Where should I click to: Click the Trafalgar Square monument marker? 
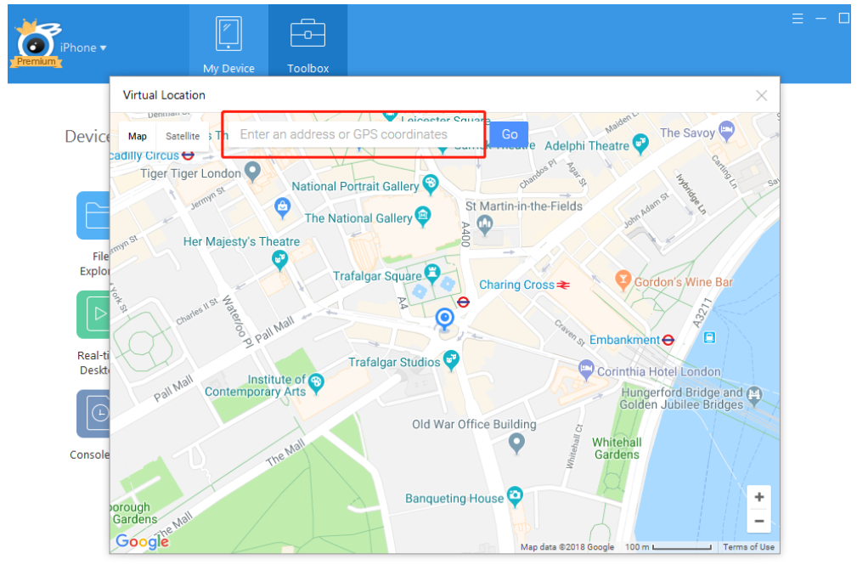click(x=432, y=274)
